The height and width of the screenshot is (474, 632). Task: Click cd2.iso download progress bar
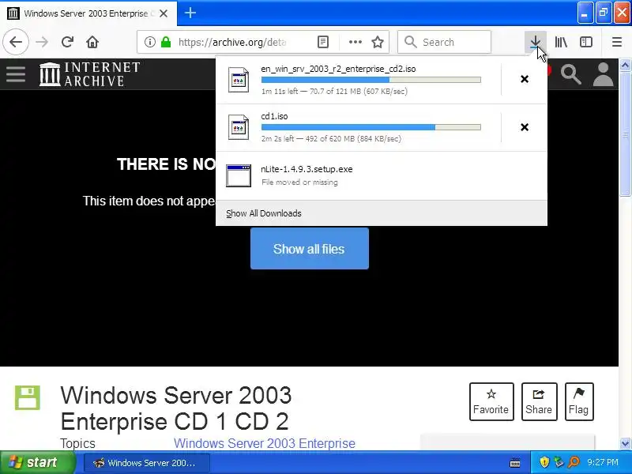[371, 80]
